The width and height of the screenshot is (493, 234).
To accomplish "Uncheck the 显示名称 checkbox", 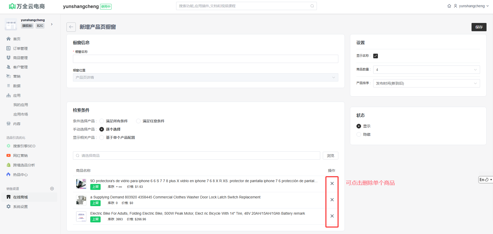I will [376, 56].
